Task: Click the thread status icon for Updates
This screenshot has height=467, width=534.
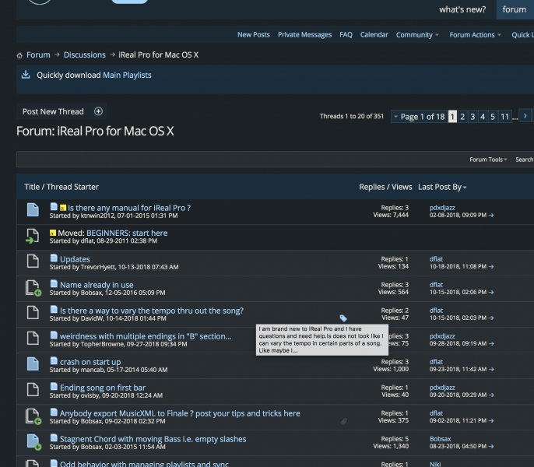Action: pyautogui.click(x=32, y=262)
